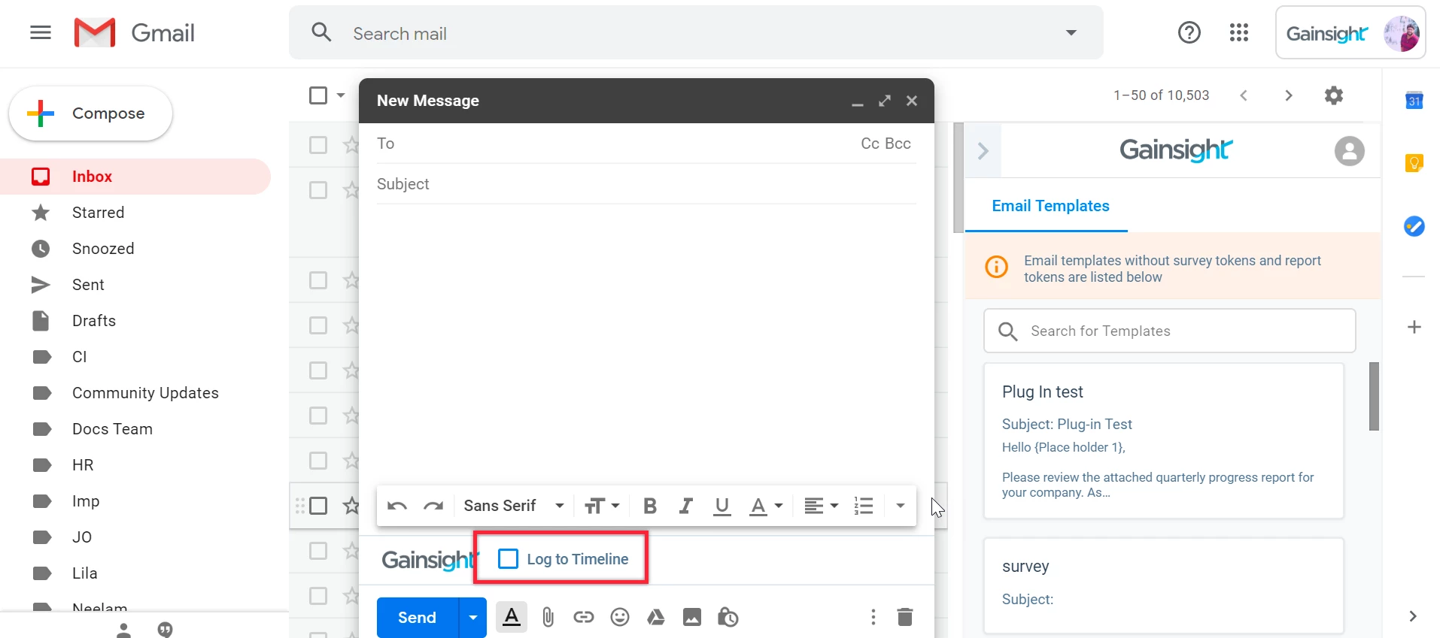Add Cc recipients

[x=870, y=144]
